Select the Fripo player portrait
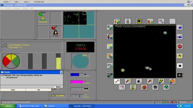The width and height of the screenshot is (193, 108). click(x=56, y=32)
